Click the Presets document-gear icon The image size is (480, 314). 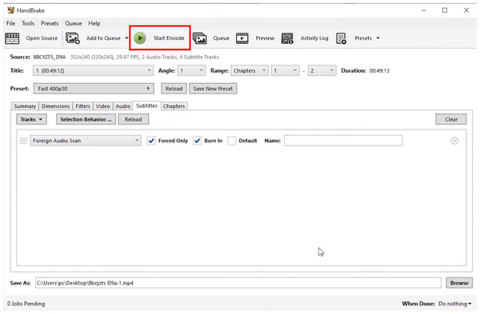[x=341, y=38]
